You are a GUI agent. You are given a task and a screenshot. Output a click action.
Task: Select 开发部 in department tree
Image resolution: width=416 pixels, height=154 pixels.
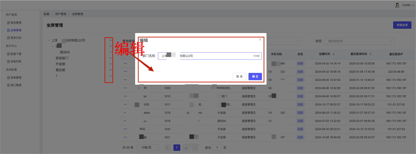60,64
